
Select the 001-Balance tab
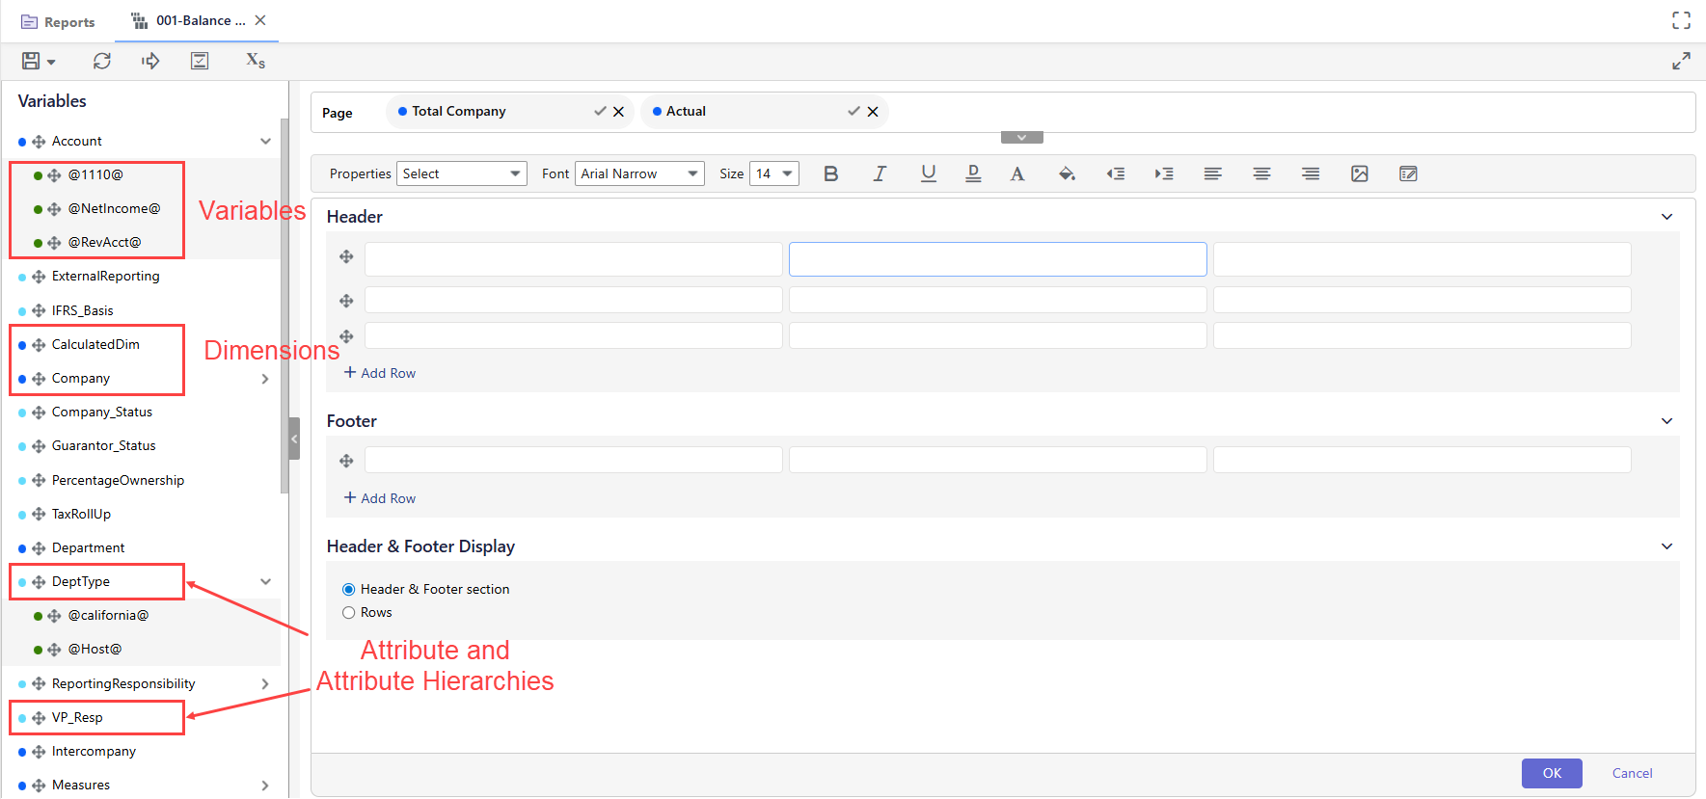tap(191, 21)
